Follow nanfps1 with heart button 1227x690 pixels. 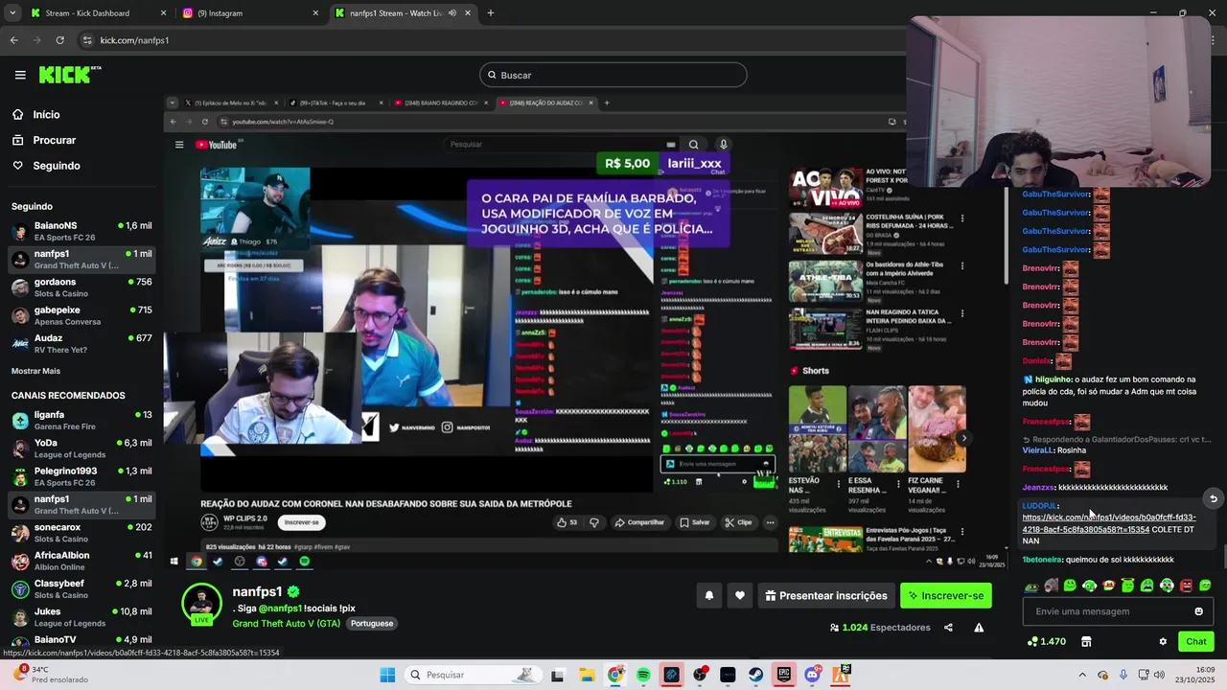click(740, 595)
